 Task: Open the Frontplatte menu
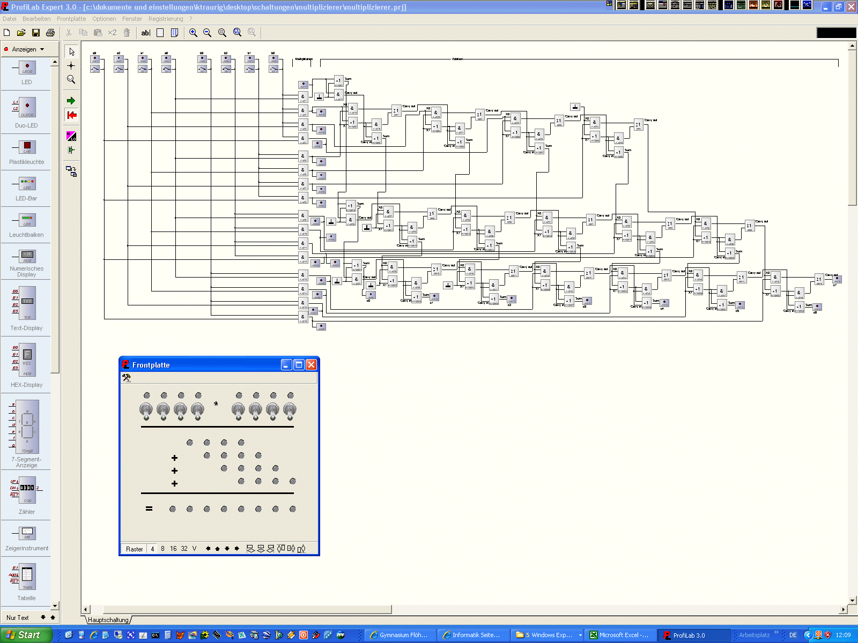(71, 19)
